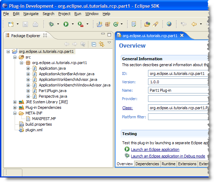Click the External Tools run icon
The height and width of the screenshot is (182, 214).
[80, 24]
